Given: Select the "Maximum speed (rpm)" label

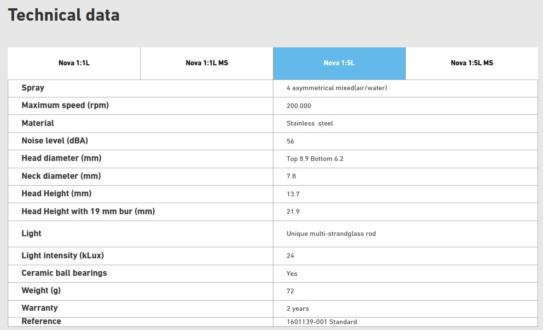Looking at the screenshot, I should coord(65,106).
